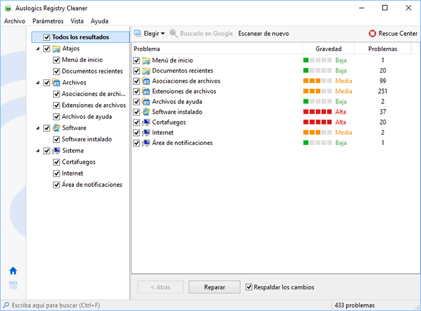This screenshot has width=421, height=311.
Task: Click the Media severity label for Internet
Action: (x=343, y=132)
